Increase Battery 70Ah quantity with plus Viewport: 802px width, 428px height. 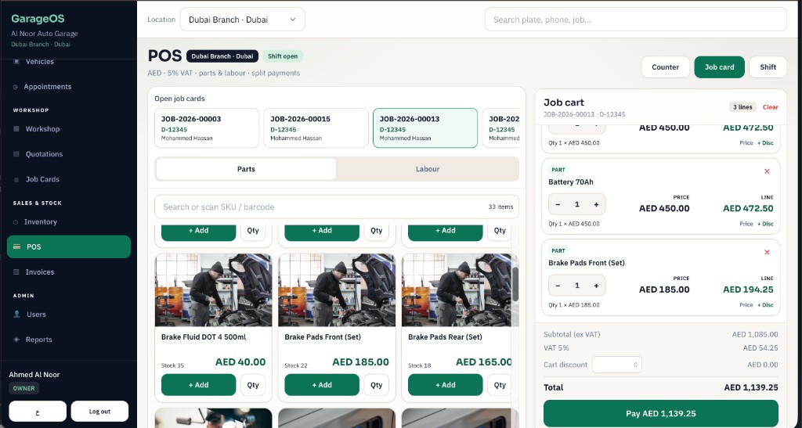click(x=596, y=204)
